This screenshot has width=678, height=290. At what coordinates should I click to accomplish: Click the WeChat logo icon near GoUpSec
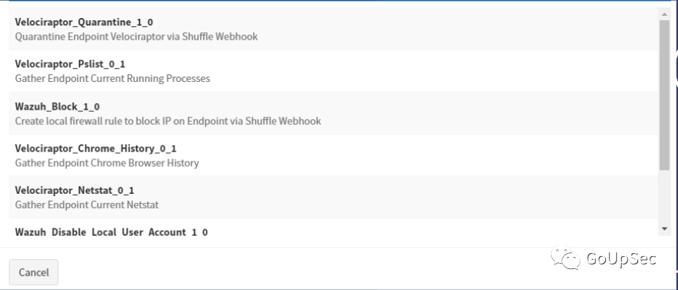565,258
